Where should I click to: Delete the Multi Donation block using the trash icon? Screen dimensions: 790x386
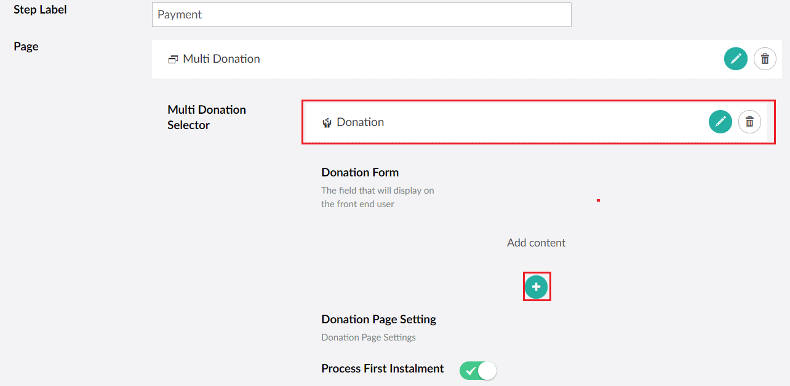coord(765,58)
